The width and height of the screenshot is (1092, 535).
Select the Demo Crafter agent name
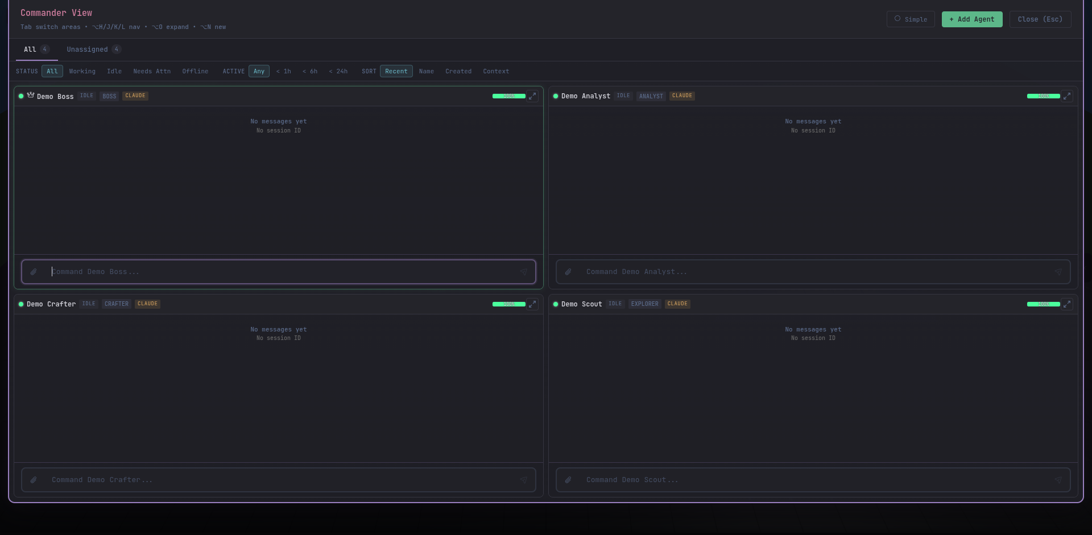51,305
